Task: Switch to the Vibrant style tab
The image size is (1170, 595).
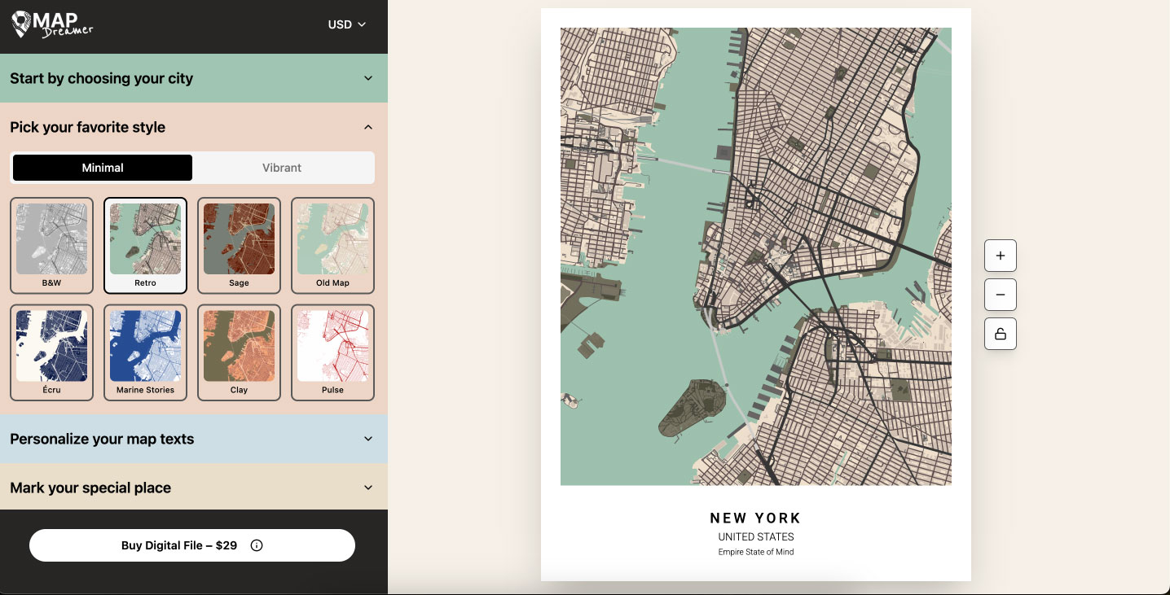Action: coord(282,168)
